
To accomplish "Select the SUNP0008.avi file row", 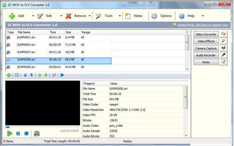I will point(58,61).
